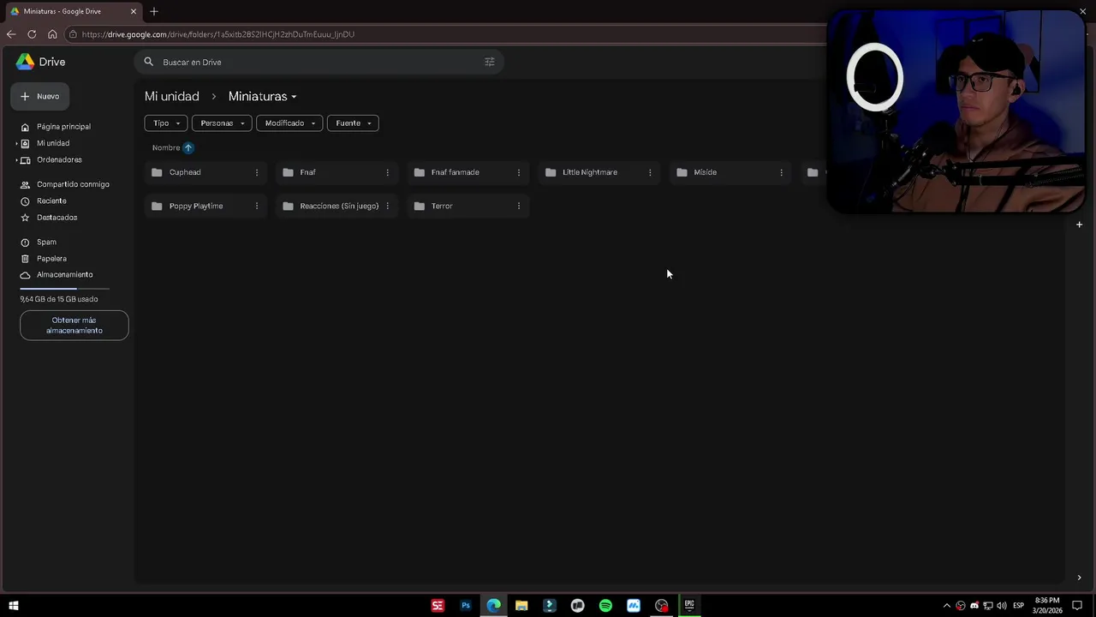This screenshot has width=1096, height=617.
Task: Open the Miniaturas folder dropdown
Action: (262, 97)
